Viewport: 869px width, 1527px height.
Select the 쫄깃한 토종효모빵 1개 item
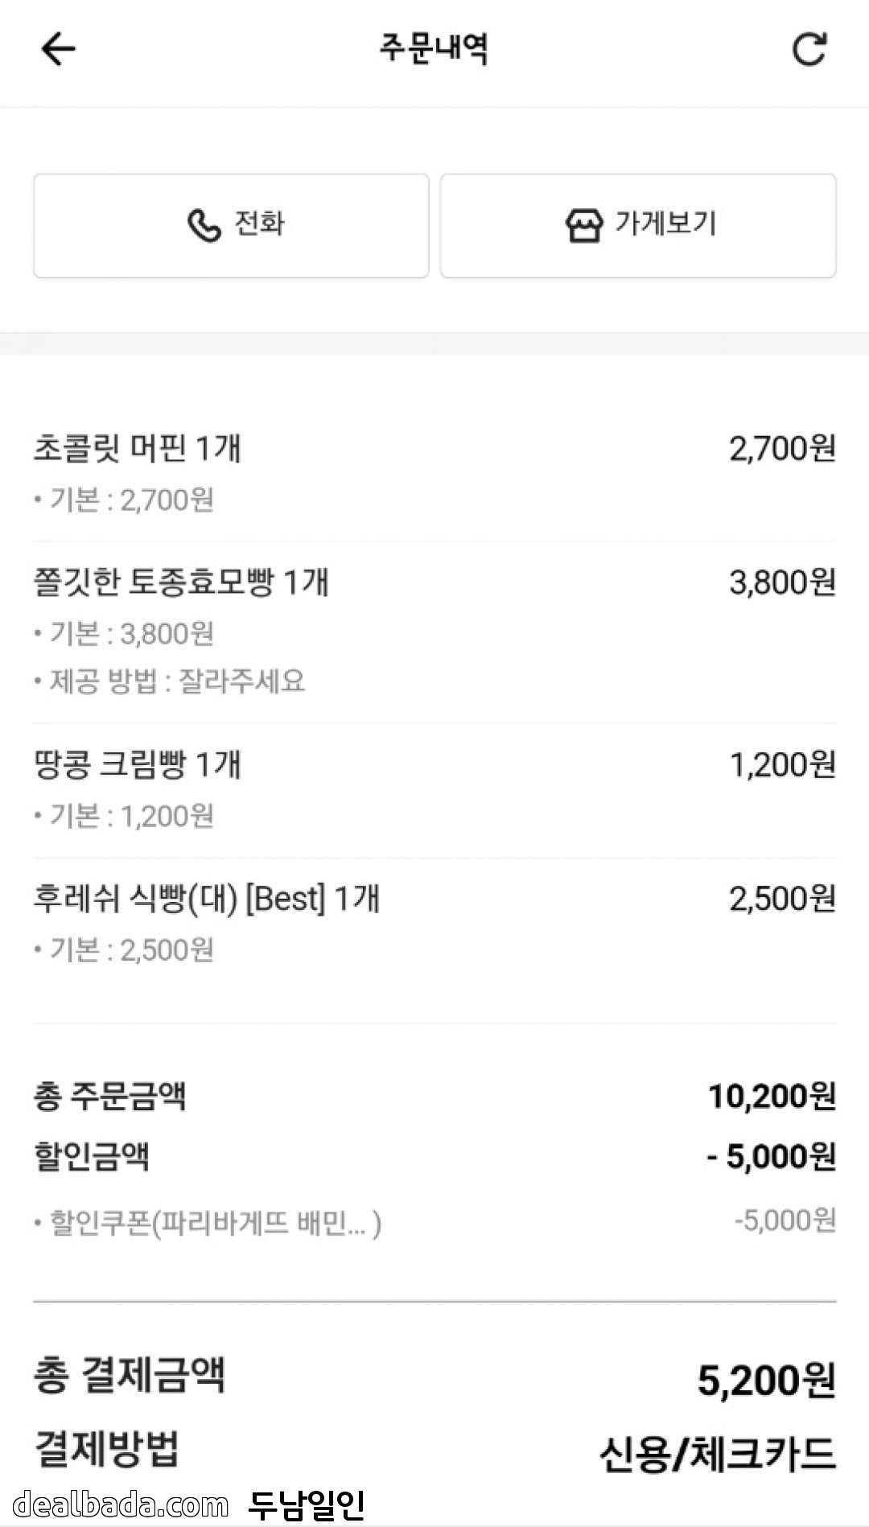coord(181,582)
